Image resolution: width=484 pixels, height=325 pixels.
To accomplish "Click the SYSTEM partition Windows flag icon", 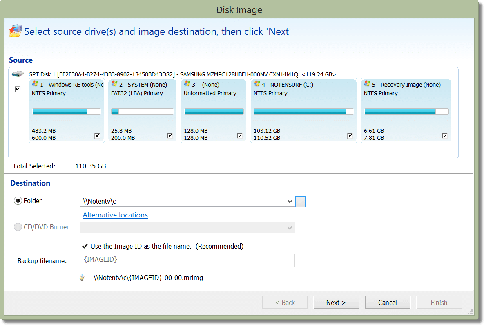I will tap(114, 84).
